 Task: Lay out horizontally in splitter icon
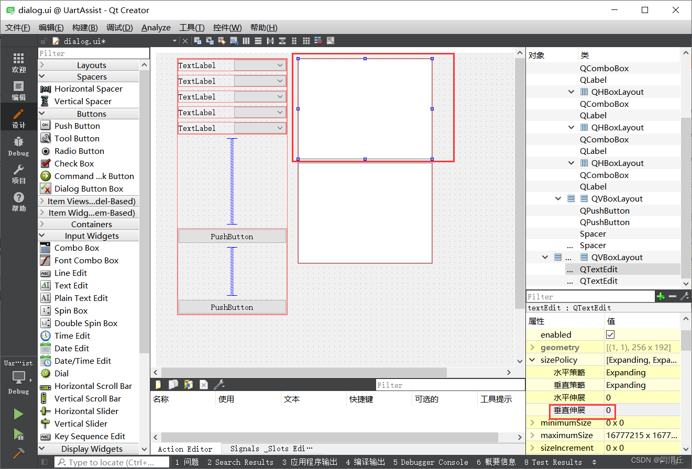pos(270,41)
